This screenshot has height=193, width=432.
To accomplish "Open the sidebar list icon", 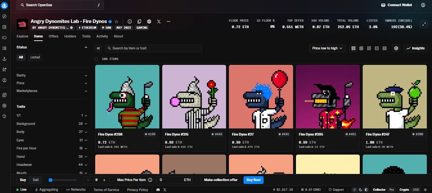I will point(4,48).
